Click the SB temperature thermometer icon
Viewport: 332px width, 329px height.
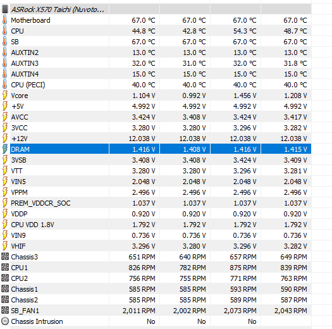4,42
